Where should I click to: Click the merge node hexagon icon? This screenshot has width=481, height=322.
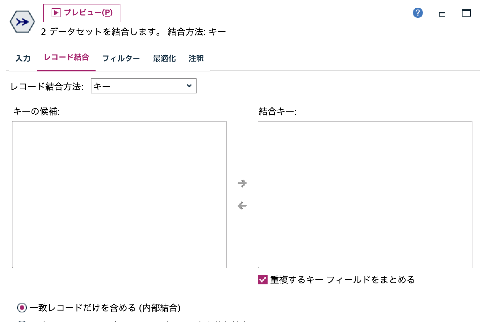click(22, 22)
